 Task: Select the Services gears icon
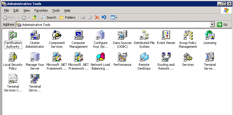188,57
